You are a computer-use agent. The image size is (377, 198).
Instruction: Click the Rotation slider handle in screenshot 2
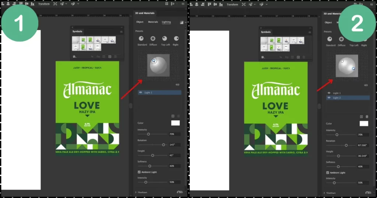346,145
